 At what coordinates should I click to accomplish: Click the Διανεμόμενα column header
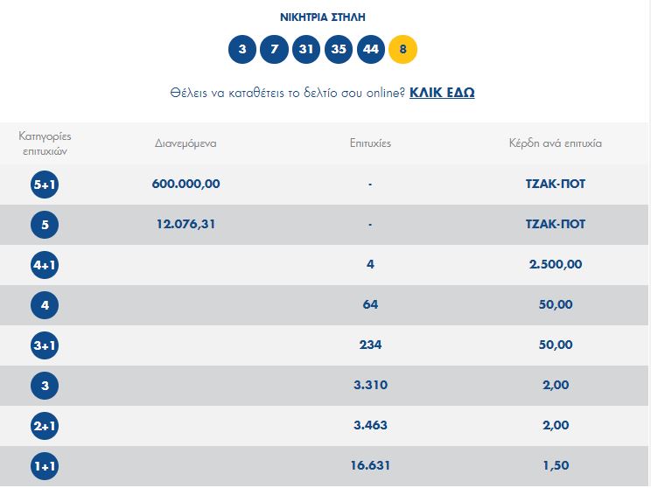[185, 143]
